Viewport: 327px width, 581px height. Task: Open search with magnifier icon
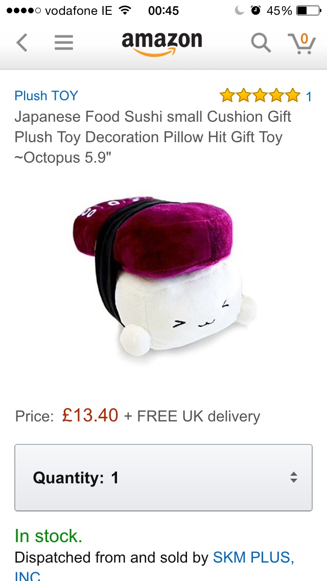point(261,42)
